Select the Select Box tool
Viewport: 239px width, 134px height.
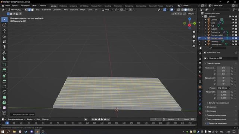(x=4, y=20)
